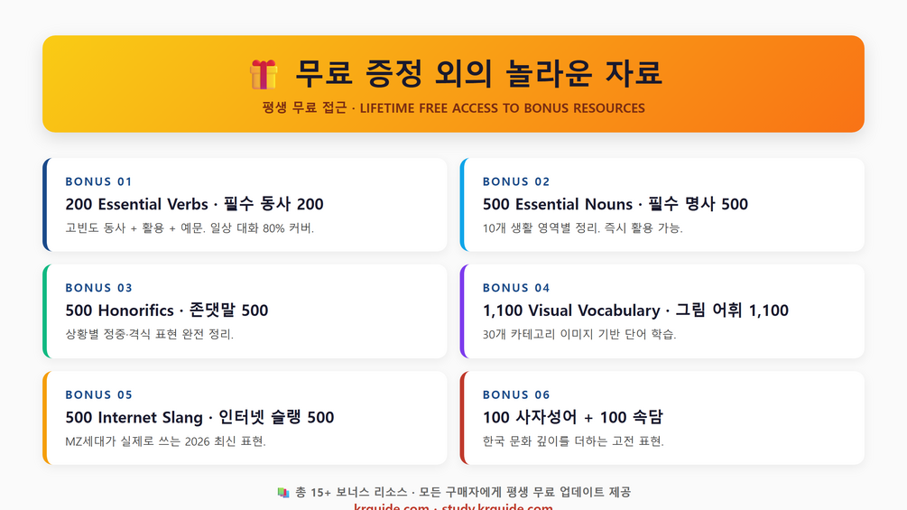907x510 pixels.
Task: Open the 500 Internet Slang card
Action: (x=245, y=418)
